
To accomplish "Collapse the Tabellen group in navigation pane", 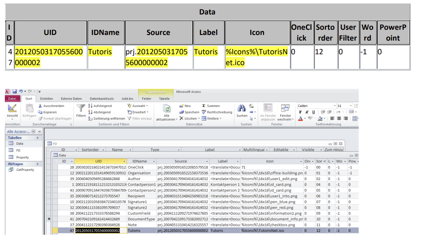I will click(37, 138).
